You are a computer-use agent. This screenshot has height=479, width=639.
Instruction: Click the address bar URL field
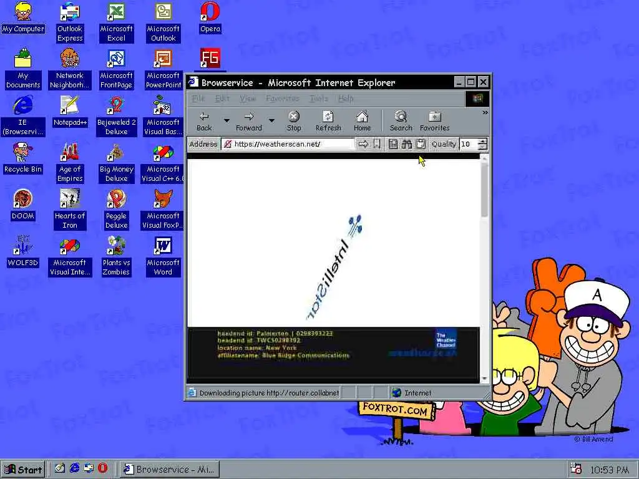pos(288,144)
